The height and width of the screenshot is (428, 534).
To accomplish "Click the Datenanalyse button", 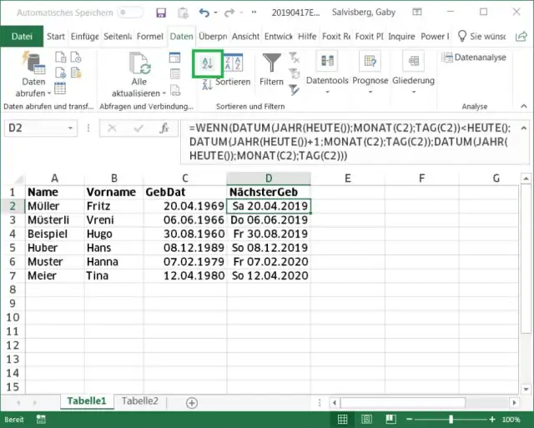I will point(474,58).
